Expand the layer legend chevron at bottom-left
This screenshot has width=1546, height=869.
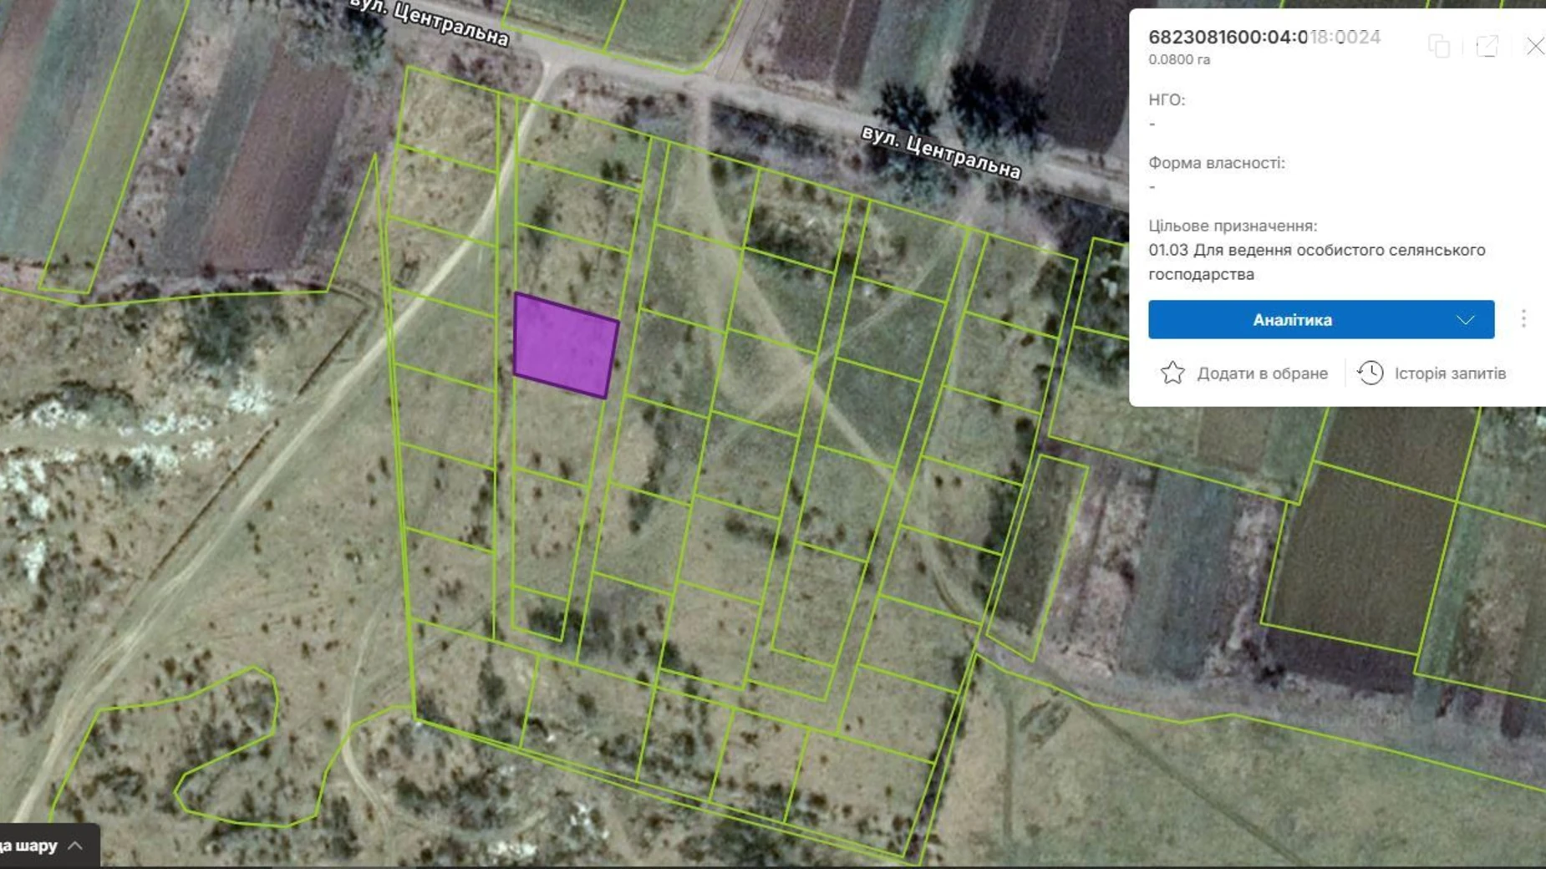(75, 846)
